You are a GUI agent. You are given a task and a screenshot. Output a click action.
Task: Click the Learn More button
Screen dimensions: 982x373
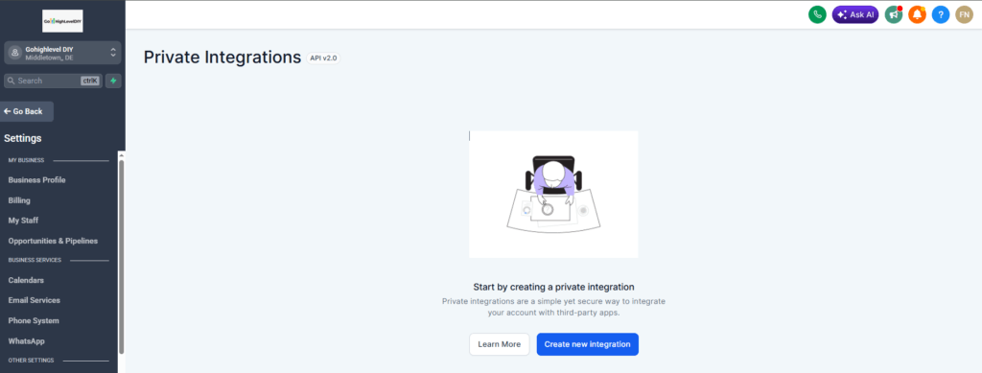coord(499,344)
